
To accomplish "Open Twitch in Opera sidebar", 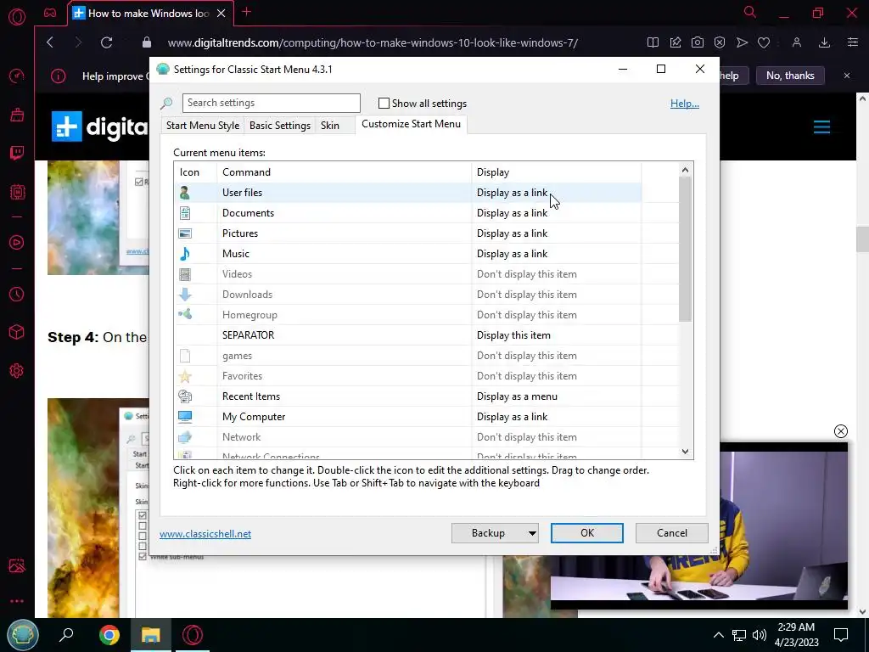I will (17, 153).
